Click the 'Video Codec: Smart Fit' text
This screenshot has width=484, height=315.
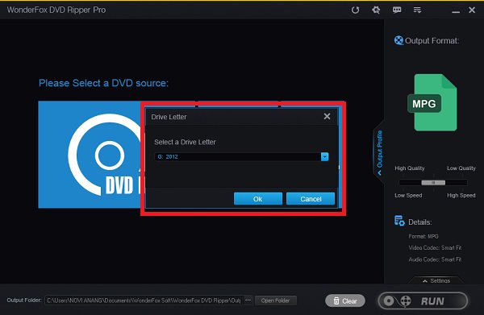click(435, 248)
